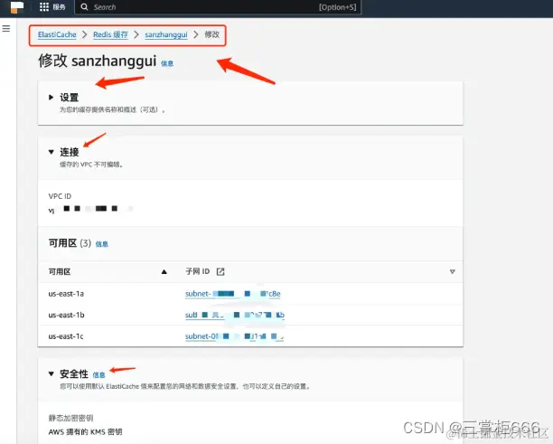The width and height of the screenshot is (553, 444).
Task: Collapse the 连接 section
Action: pyautogui.click(x=52, y=152)
